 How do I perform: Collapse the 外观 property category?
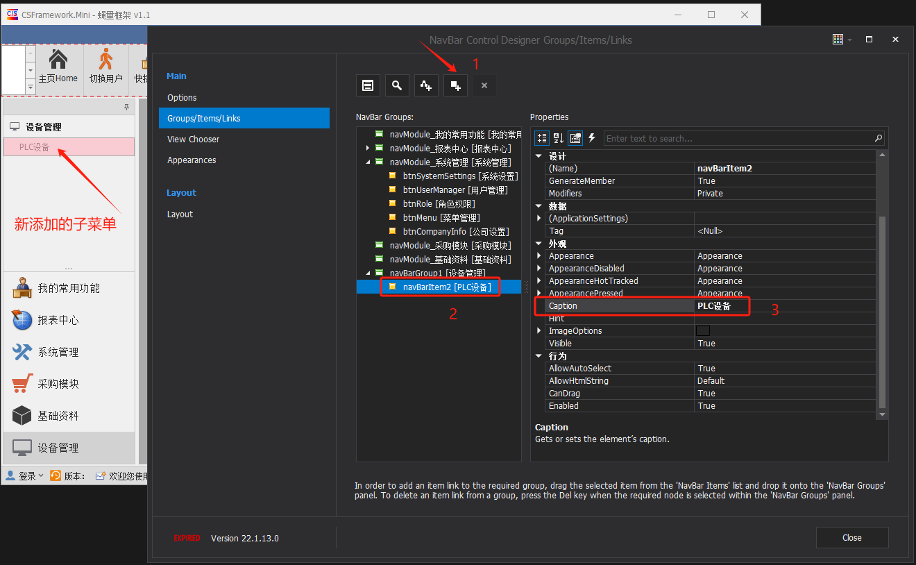(x=539, y=244)
